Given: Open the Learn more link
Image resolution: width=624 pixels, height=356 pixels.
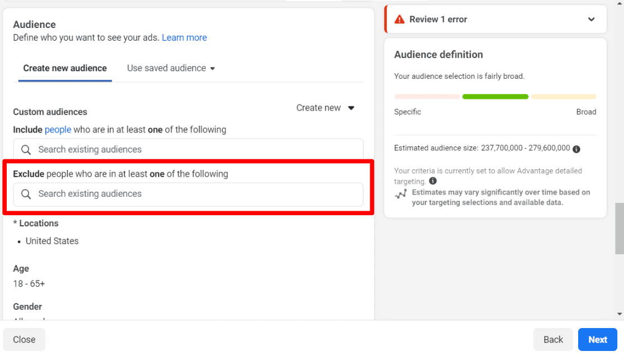Looking at the screenshot, I should (x=185, y=37).
